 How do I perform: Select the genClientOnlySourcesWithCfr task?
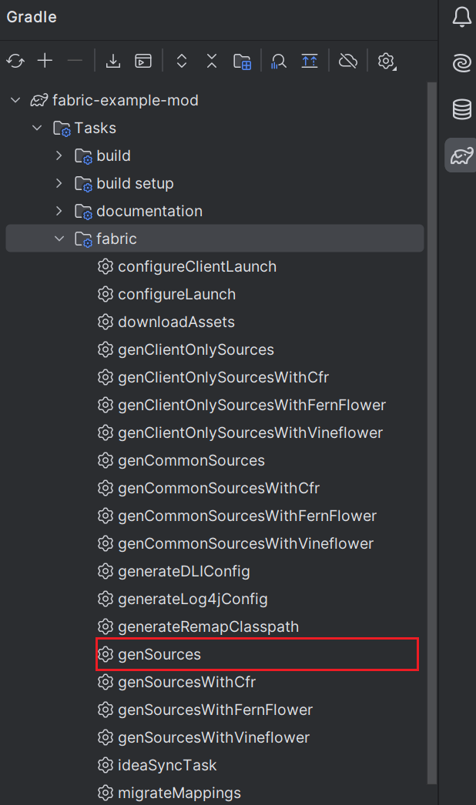pyautogui.click(x=223, y=377)
